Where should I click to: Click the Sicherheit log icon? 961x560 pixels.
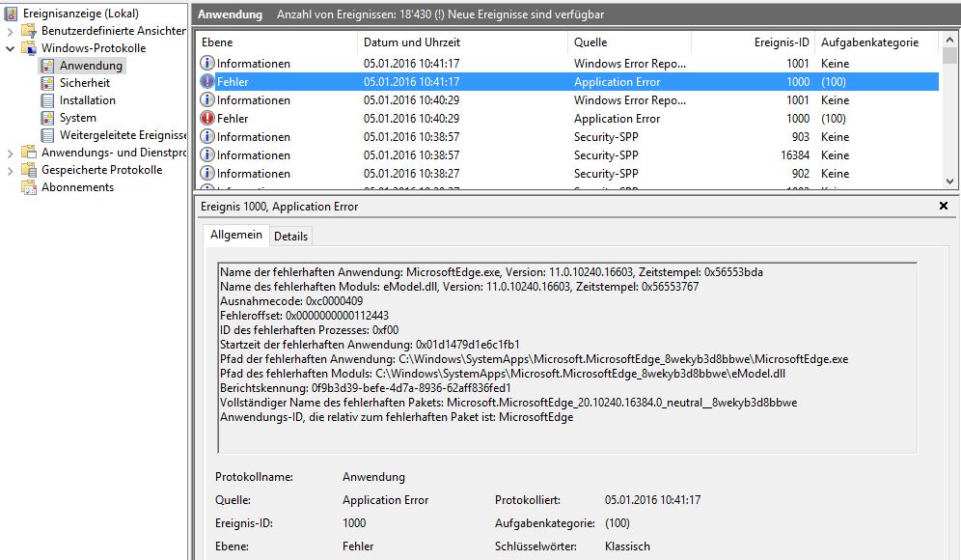point(48,83)
